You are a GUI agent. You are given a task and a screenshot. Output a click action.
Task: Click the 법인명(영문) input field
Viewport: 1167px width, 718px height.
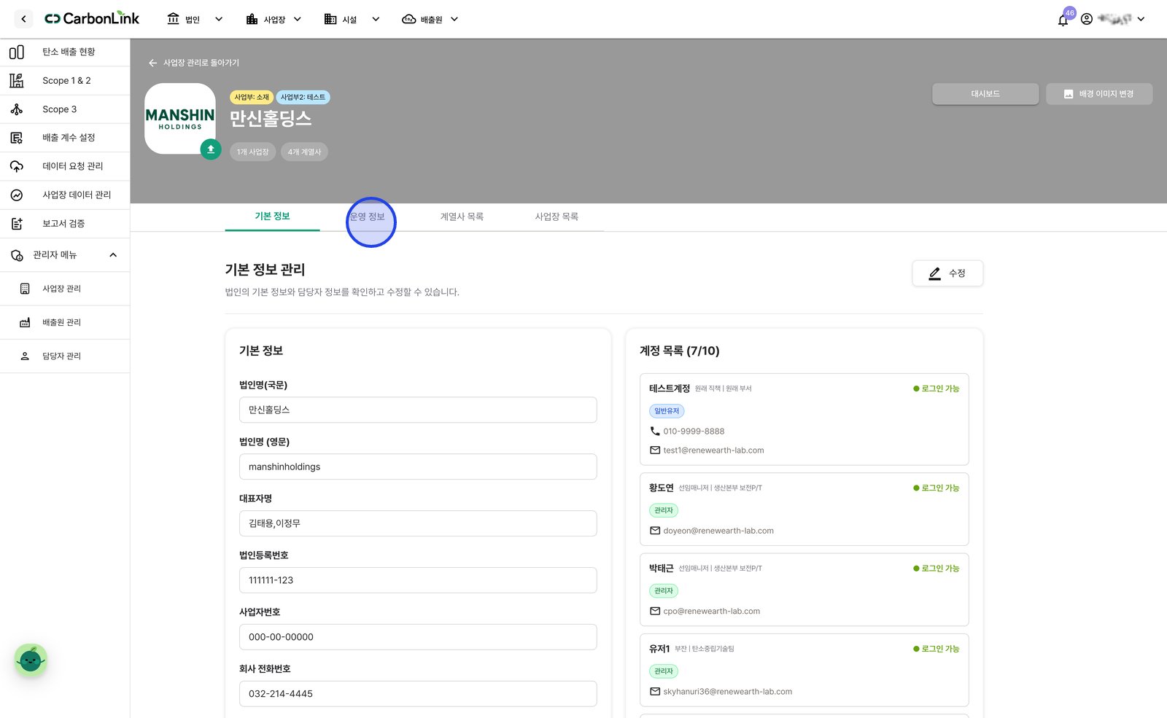click(418, 467)
